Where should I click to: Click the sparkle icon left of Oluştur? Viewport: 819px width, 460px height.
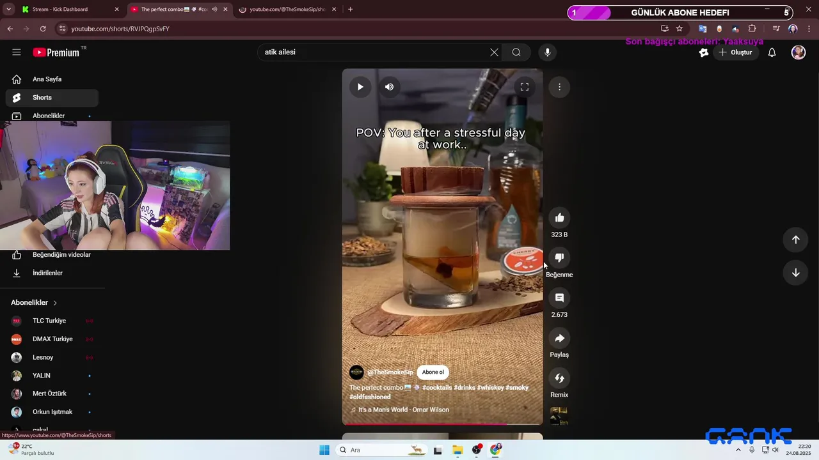click(x=704, y=52)
